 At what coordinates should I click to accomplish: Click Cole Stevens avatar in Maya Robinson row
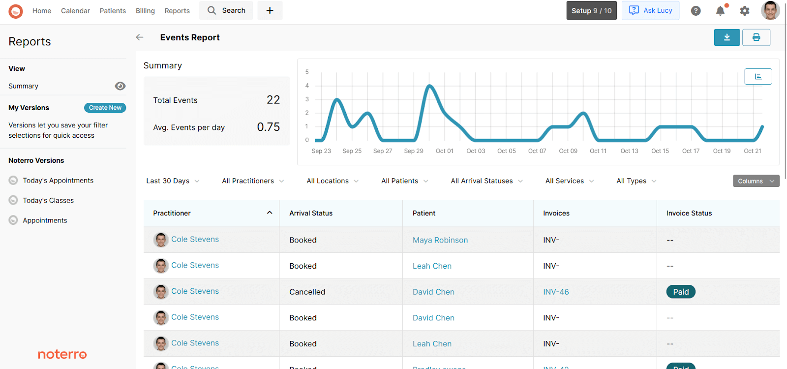(x=161, y=240)
